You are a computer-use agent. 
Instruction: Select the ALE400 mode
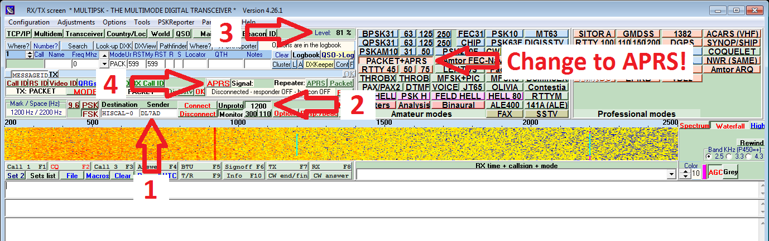(x=504, y=105)
